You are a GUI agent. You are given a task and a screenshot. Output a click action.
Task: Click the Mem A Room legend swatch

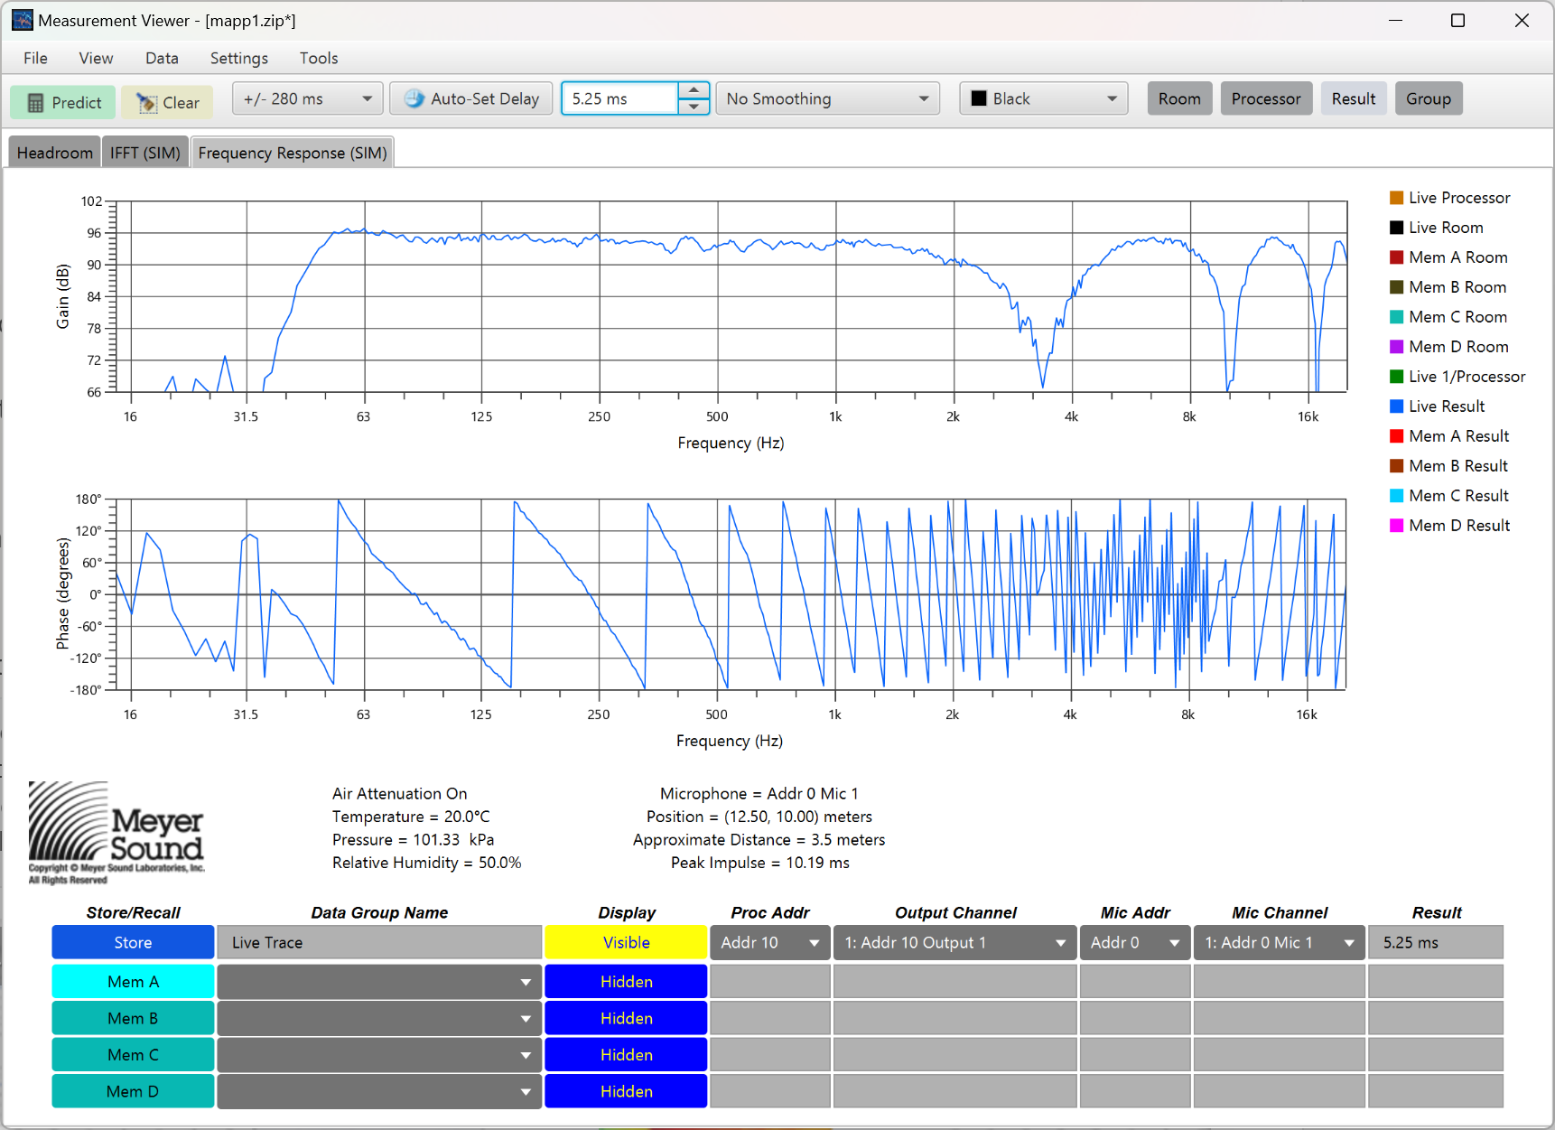click(x=1396, y=257)
